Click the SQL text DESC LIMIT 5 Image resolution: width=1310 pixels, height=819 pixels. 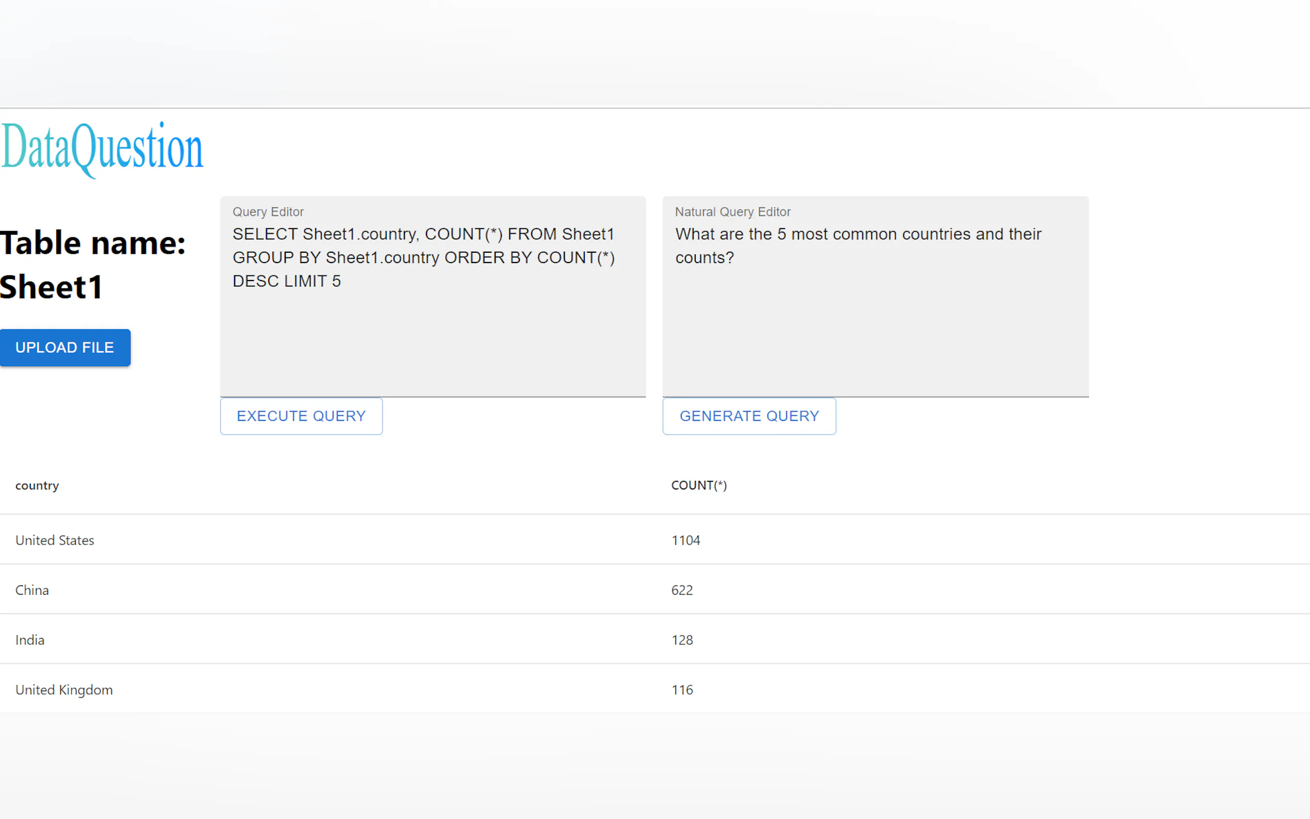pyautogui.click(x=286, y=281)
